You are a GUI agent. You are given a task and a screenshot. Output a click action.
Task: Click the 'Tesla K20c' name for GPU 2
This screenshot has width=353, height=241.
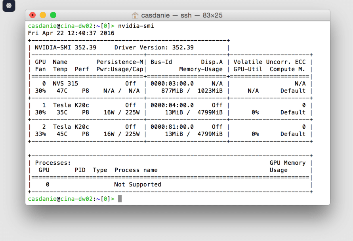tap(71, 127)
